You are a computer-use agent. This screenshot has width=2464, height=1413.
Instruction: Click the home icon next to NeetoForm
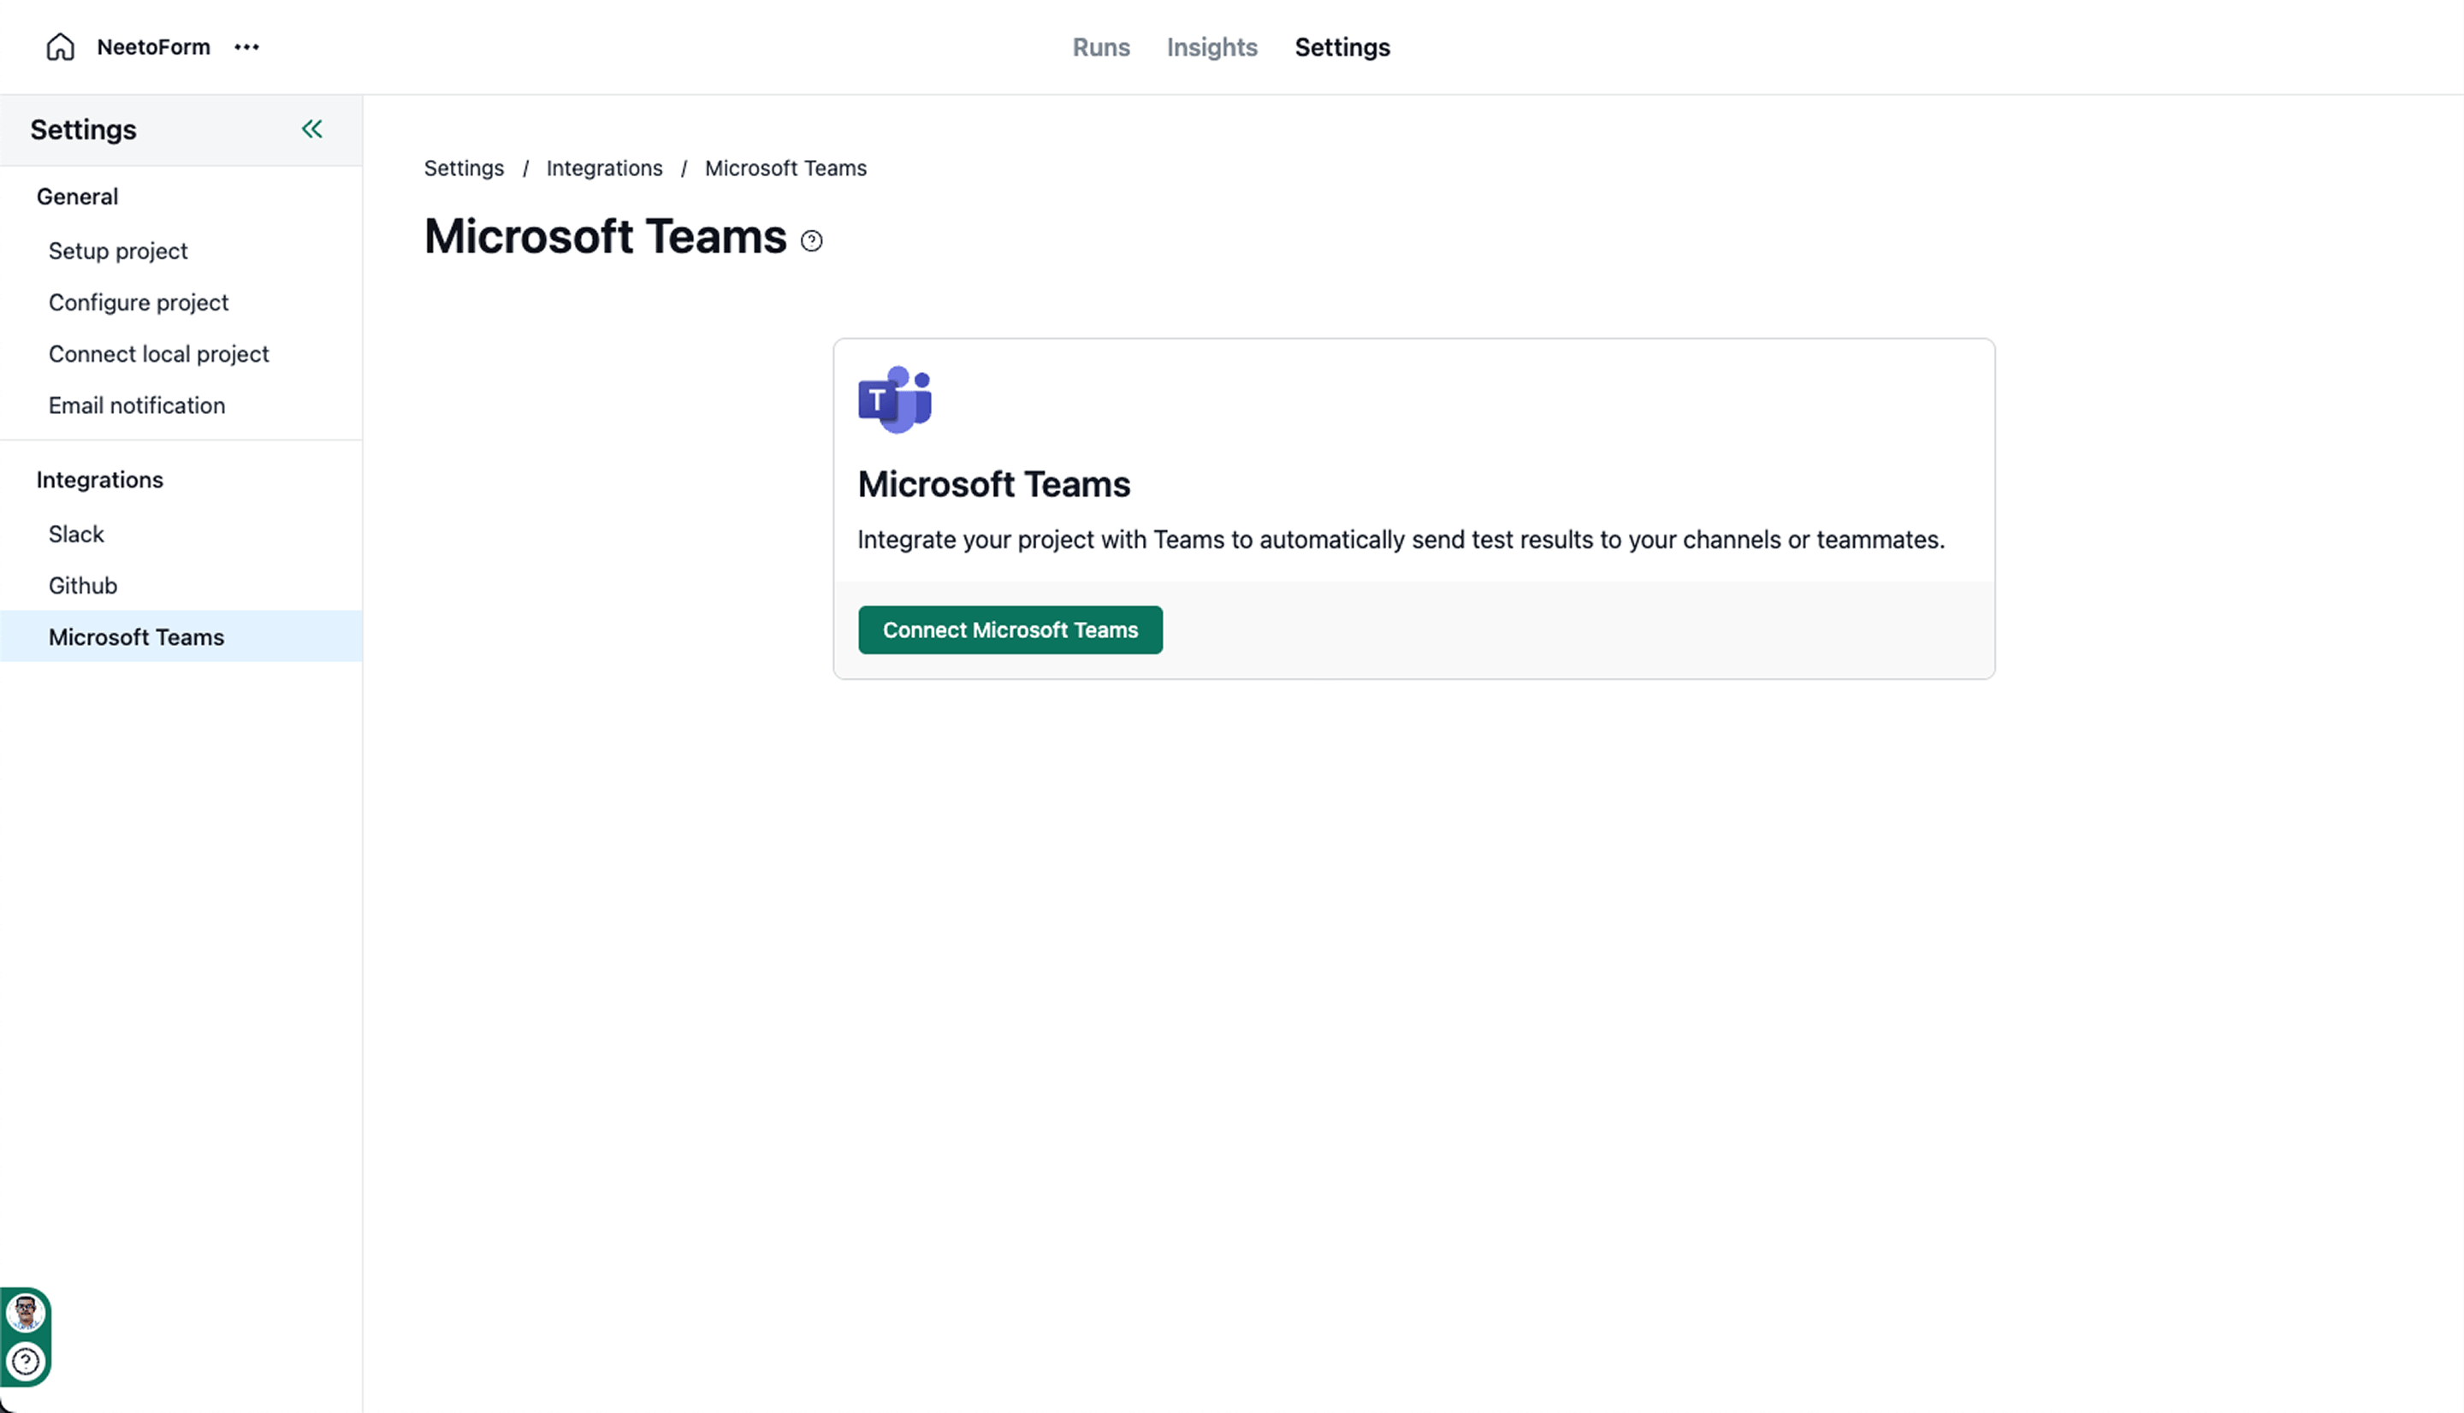point(60,46)
